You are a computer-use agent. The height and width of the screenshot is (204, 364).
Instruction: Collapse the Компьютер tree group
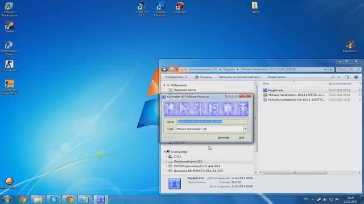[164, 152]
